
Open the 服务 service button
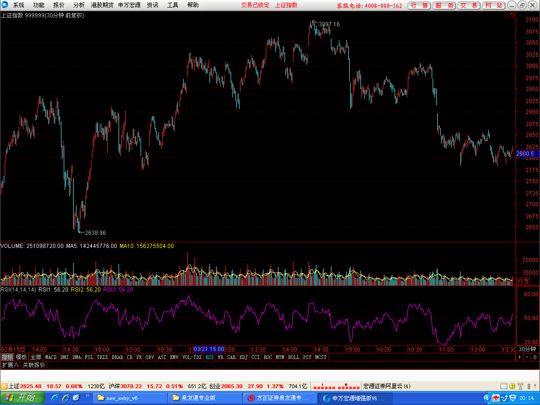444,5
